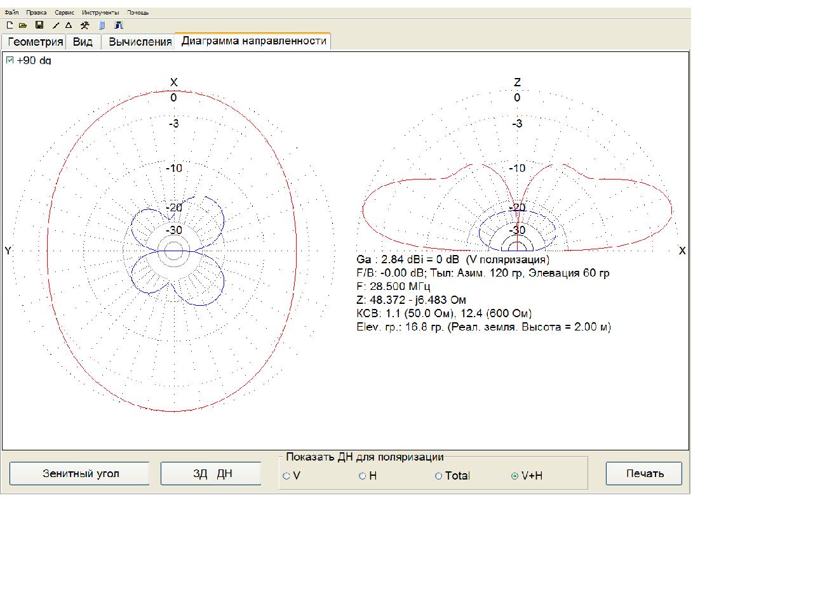
Task: Click the last toolbar icon on the right
Action: pyautogui.click(x=119, y=25)
